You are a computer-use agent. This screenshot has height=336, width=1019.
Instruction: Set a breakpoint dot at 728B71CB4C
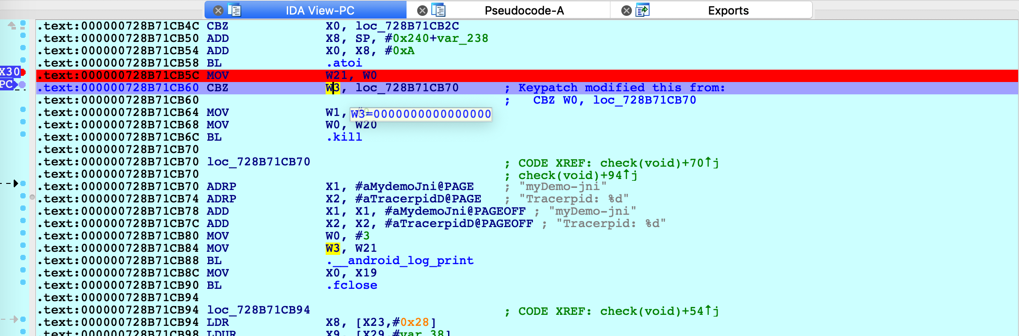23,22
